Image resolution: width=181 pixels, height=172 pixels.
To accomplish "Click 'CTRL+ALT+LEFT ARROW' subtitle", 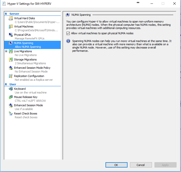I will pos(30,101).
